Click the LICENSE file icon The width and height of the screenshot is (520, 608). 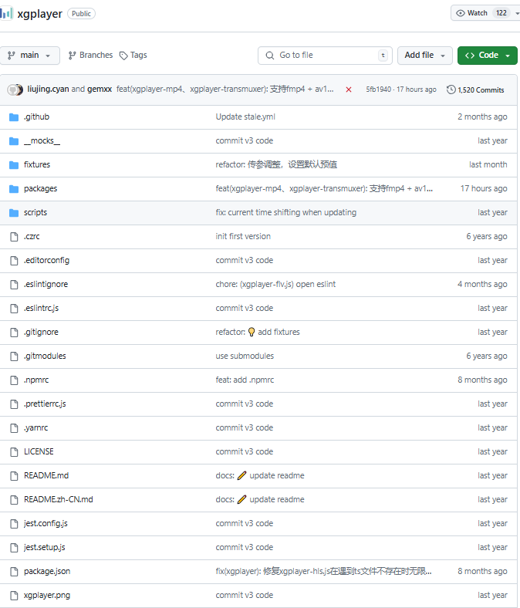coord(14,452)
